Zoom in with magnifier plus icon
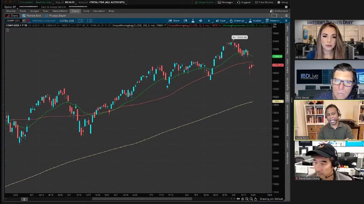 point(247,199)
